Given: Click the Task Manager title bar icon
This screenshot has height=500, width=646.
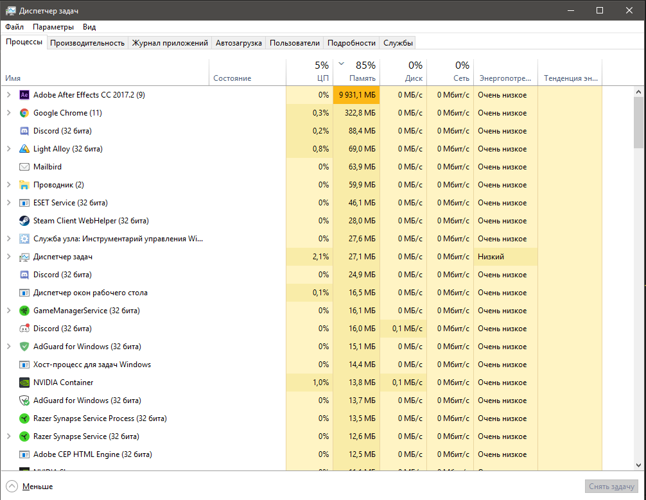Looking at the screenshot, I should pyautogui.click(x=11, y=11).
